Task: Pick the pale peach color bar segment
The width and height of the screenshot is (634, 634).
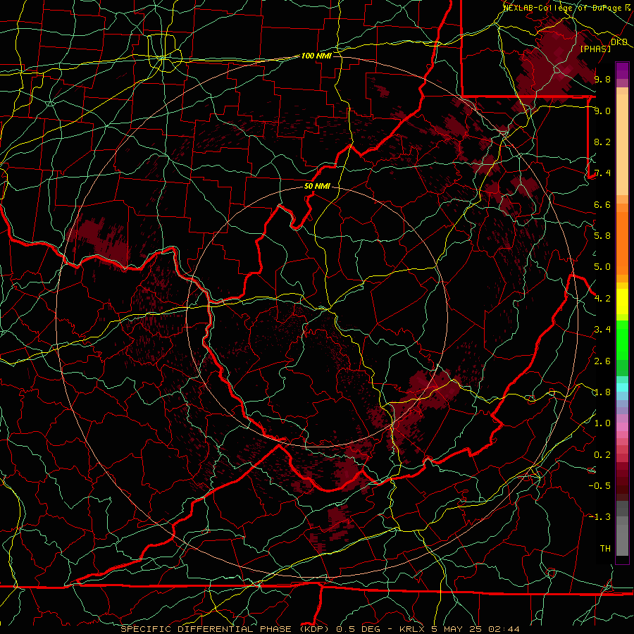Action: click(x=622, y=146)
